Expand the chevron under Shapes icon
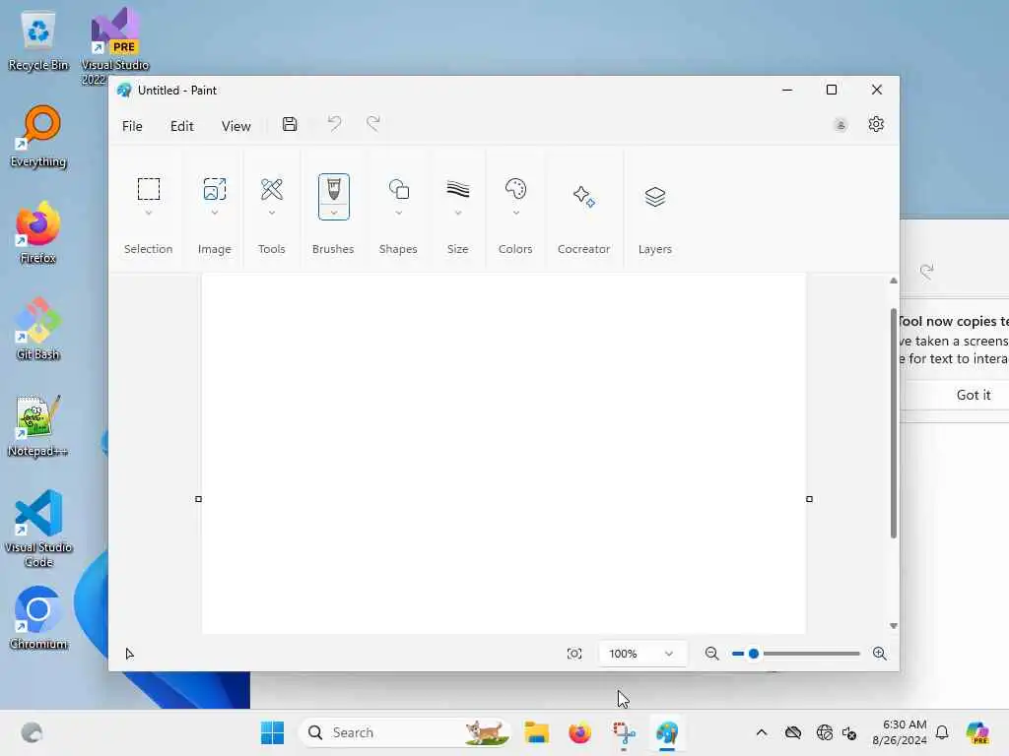The image size is (1009, 756). [x=398, y=213]
